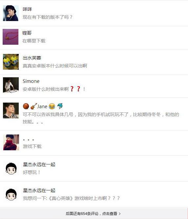Click Simone's profile picture

[11, 85]
